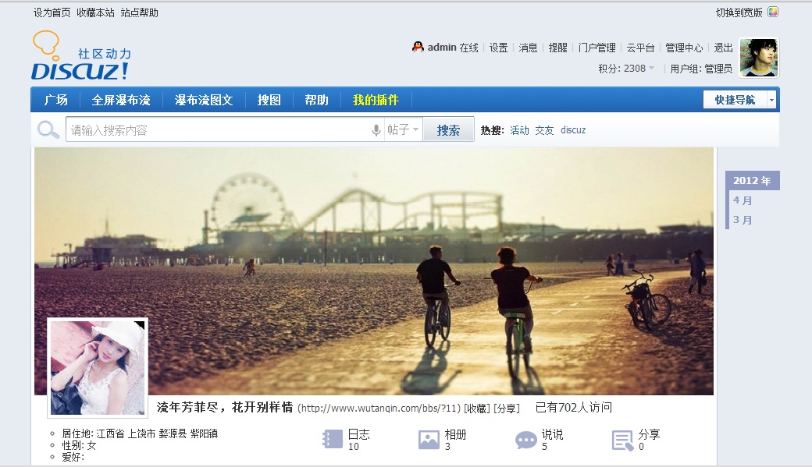The width and height of the screenshot is (812, 467).
Task: Open the 帮助 tab in navigation
Action: (x=316, y=100)
